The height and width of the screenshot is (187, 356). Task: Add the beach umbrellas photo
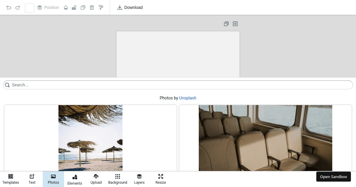90,138
